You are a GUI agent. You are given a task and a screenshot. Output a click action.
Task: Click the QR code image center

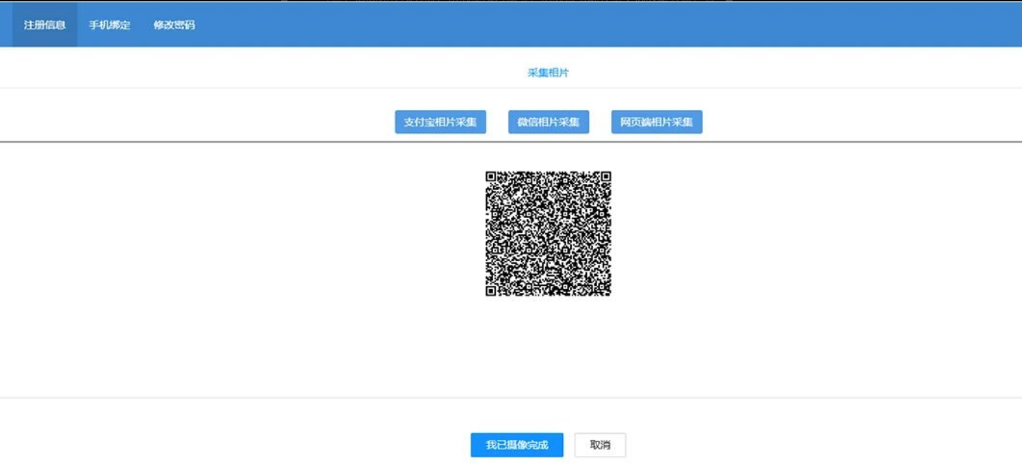(548, 233)
